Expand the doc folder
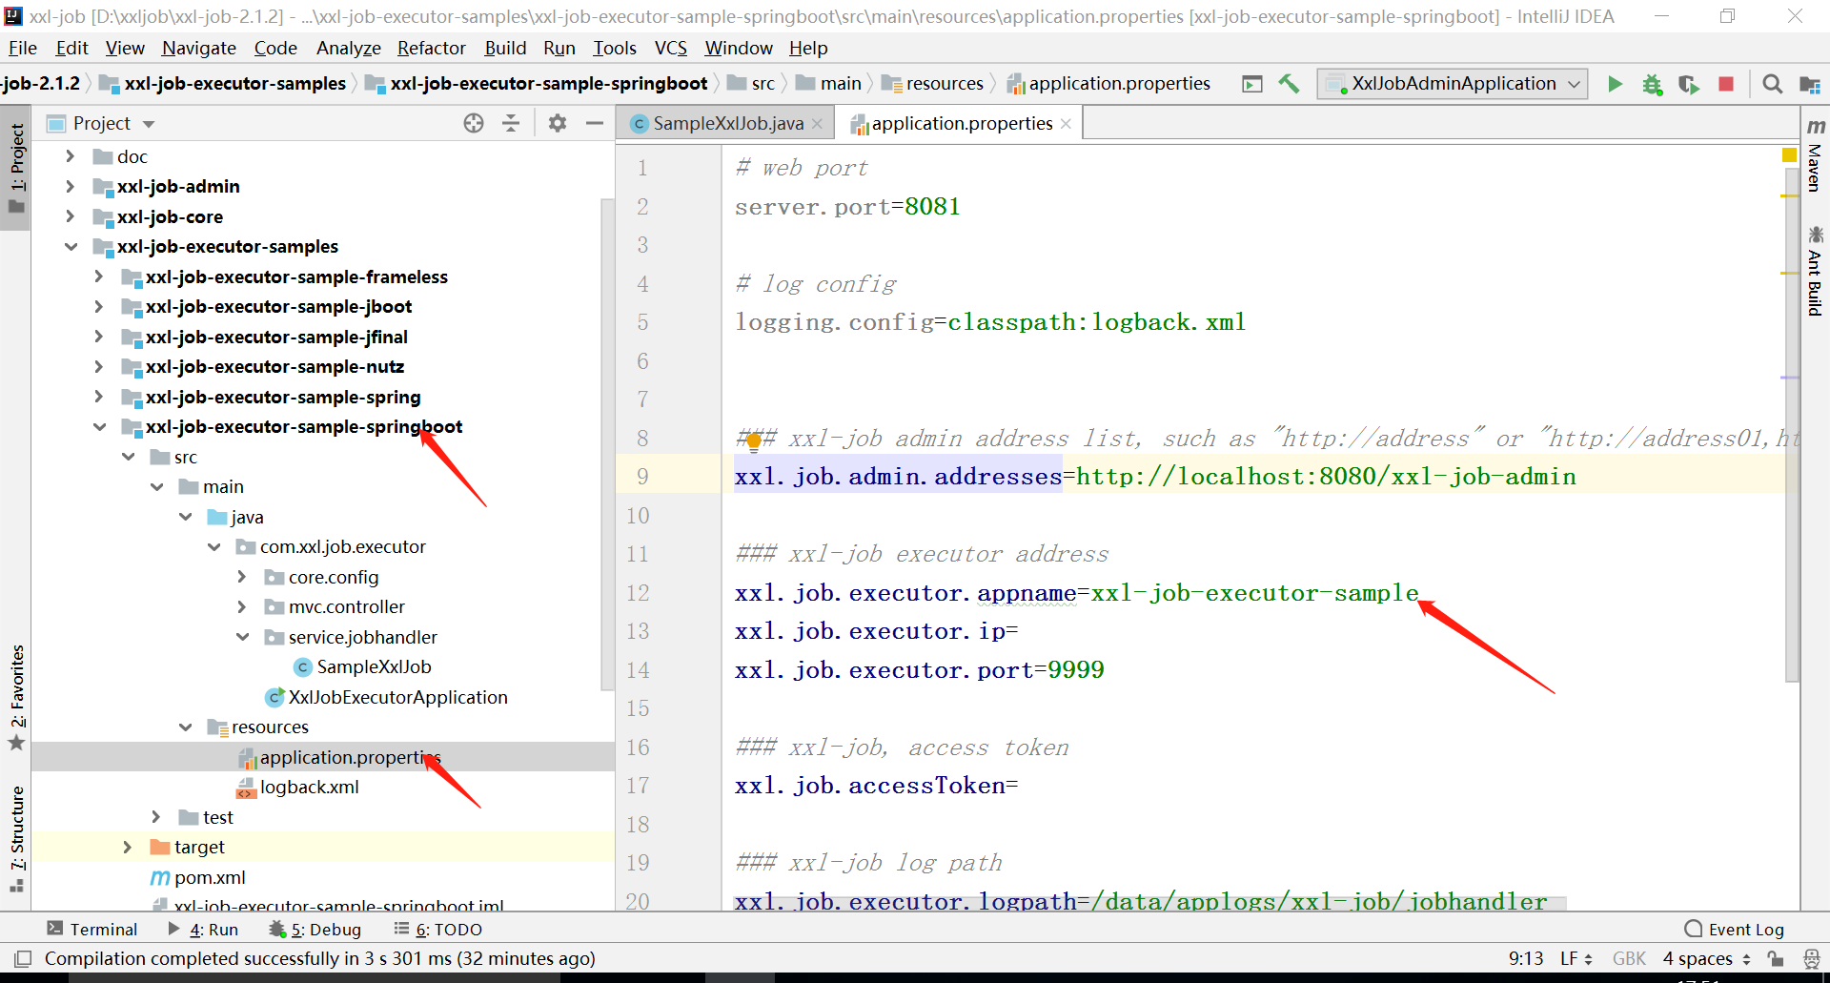 [71, 155]
